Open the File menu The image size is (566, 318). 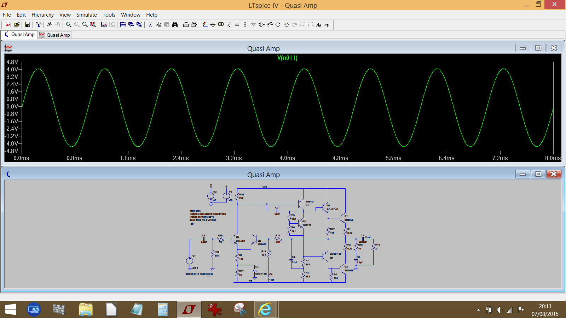coord(7,14)
